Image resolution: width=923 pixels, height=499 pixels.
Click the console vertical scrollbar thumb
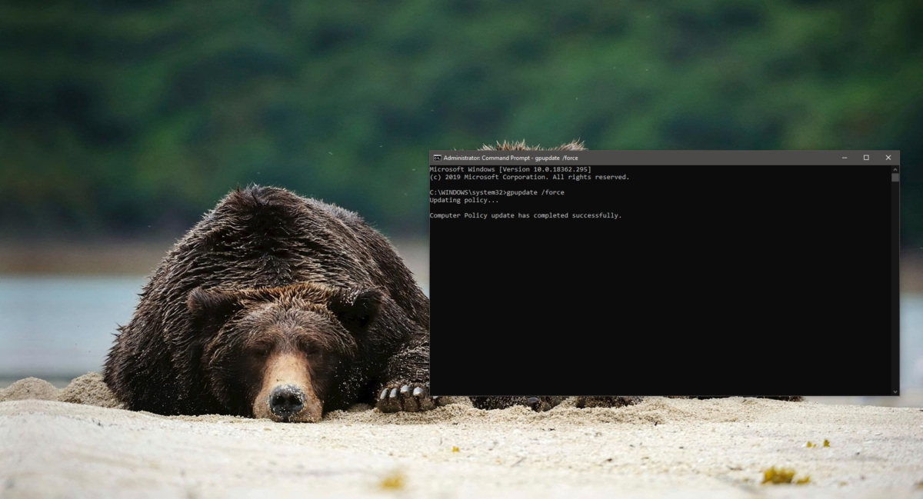895,177
